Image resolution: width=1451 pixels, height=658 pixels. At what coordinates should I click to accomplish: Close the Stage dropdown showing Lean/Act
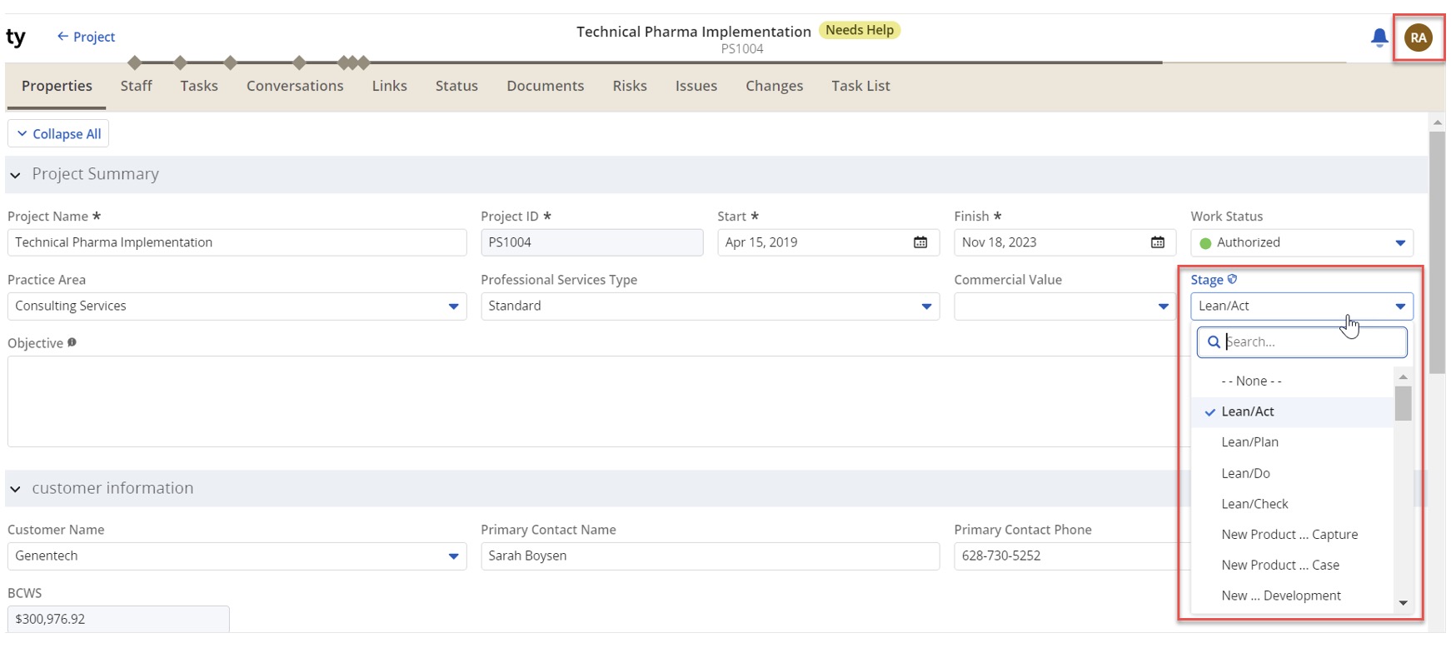pos(1302,306)
